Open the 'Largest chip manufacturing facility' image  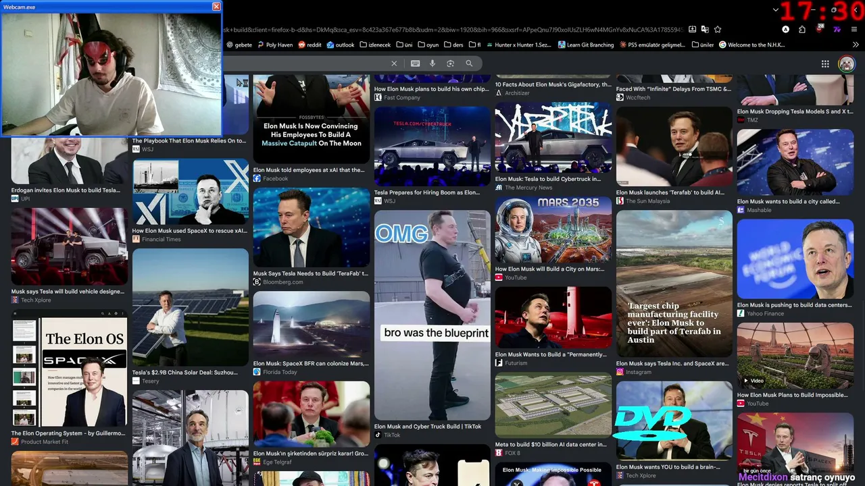click(674, 283)
